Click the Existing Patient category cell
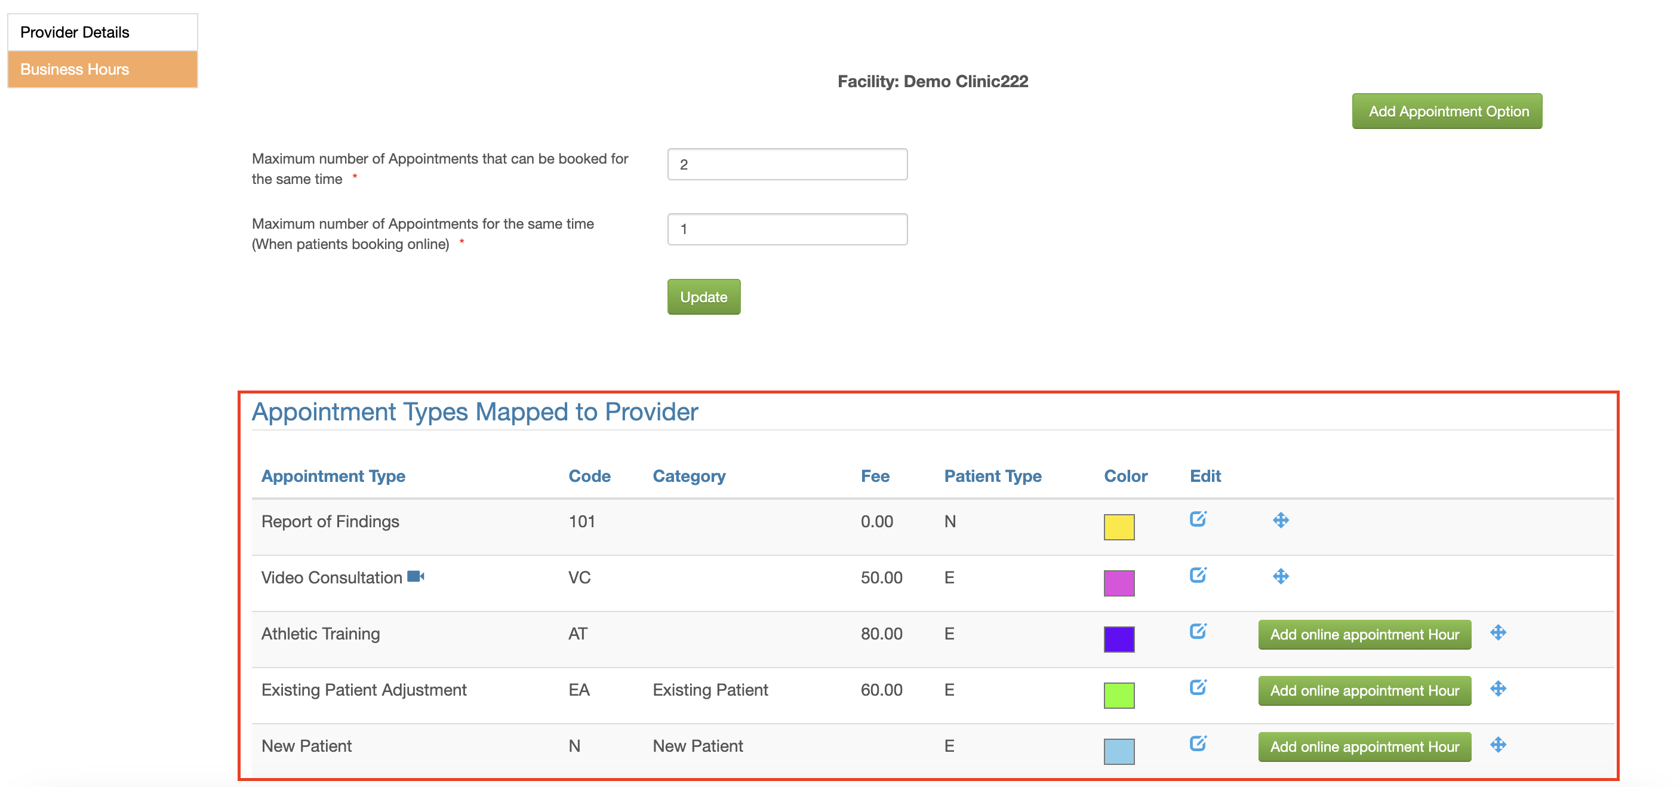This screenshot has width=1680, height=787. tap(710, 690)
